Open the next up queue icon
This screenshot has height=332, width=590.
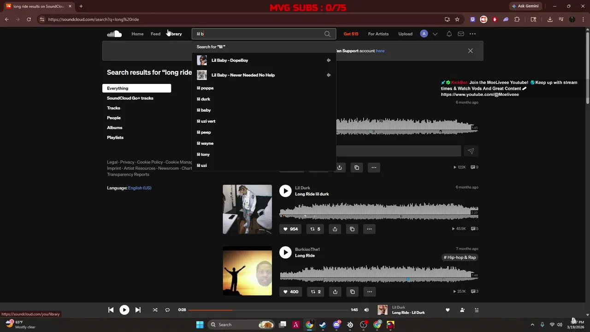point(477,310)
